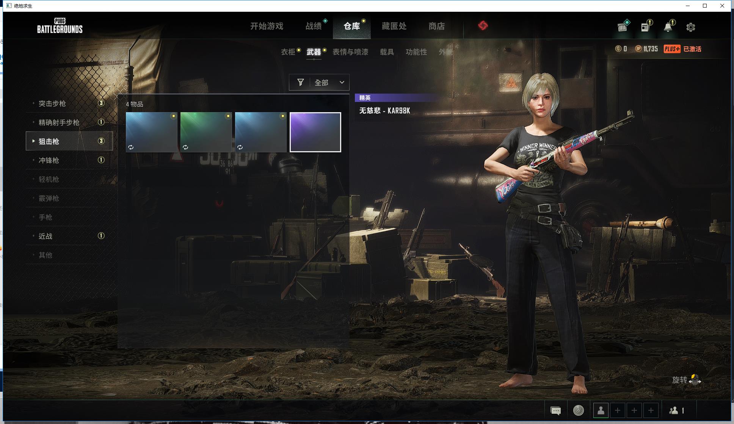Image resolution: width=734 pixels, height=424 pixels.
Task: Click the friends count number 1
Action: click(x=683, y=411)
